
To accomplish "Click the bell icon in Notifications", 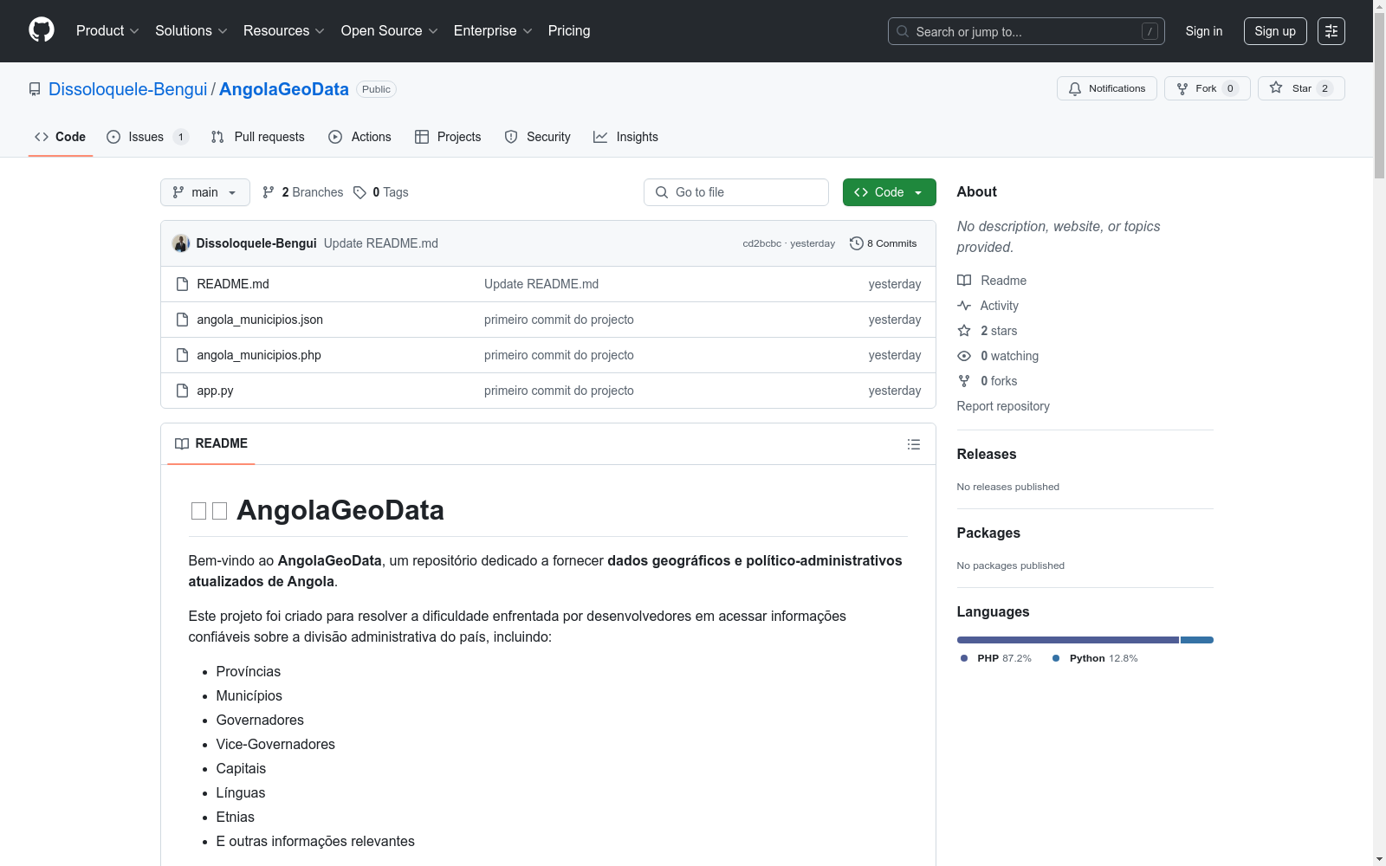I will coord(1075,88).
